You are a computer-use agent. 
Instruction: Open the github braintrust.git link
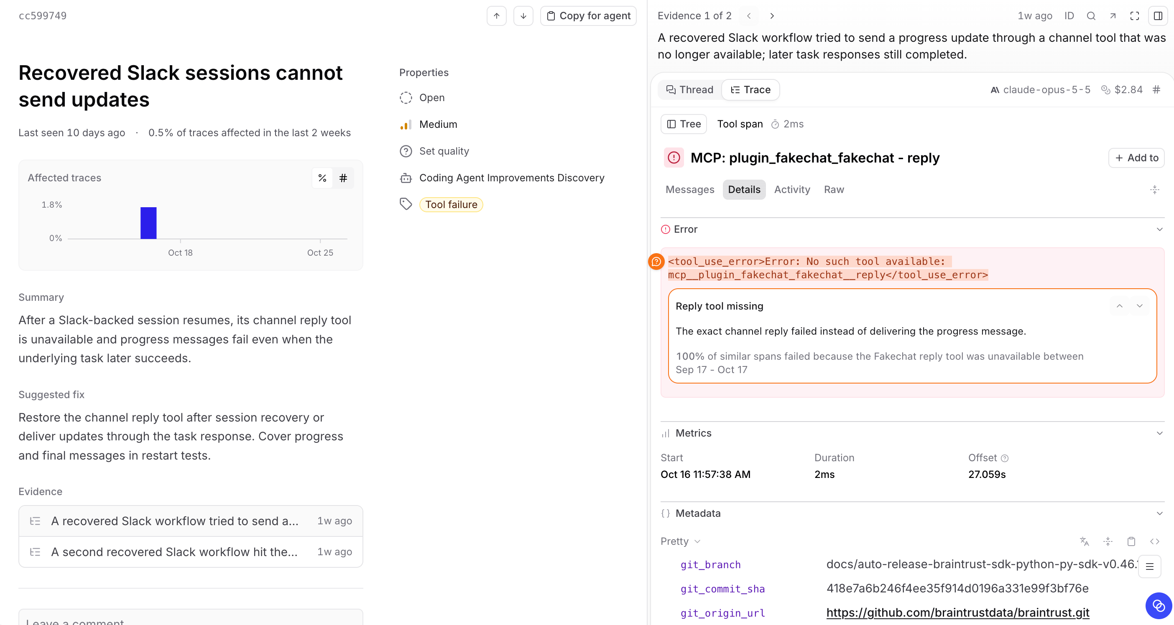(957, 613)
